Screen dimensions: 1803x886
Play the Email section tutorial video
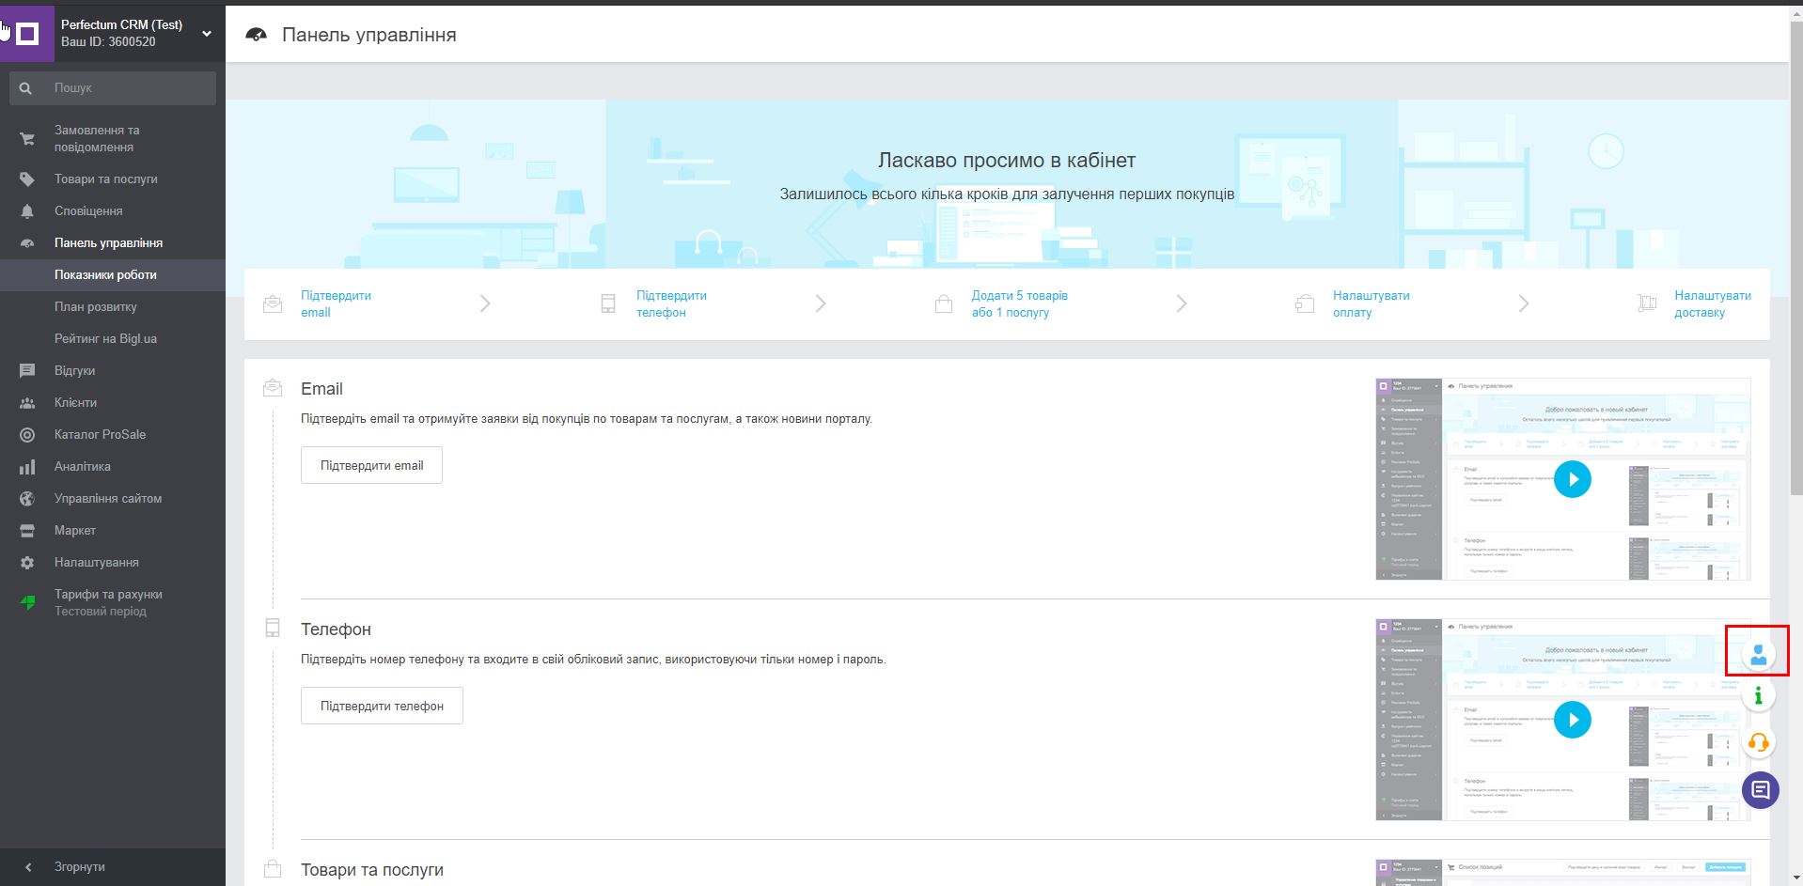[x=1572, y=479]
